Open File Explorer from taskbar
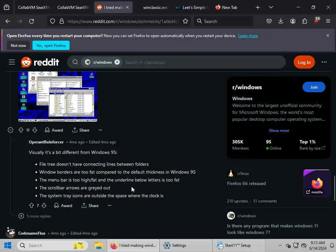 (99, 245)
